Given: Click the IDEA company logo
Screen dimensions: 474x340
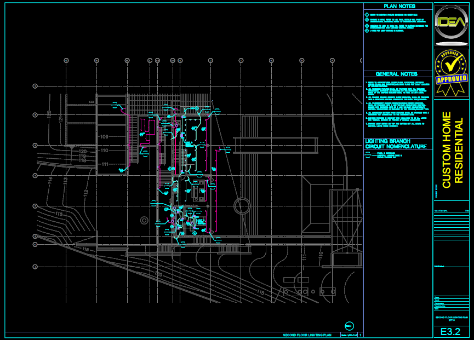Looking at the screenshot, I should [x=452, y=23].
